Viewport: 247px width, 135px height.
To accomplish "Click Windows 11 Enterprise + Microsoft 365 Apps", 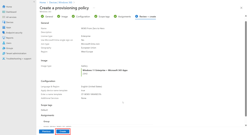I will pyautogui.click(x=105, y=70).
